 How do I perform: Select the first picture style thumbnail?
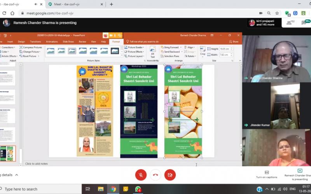[51, 51]
